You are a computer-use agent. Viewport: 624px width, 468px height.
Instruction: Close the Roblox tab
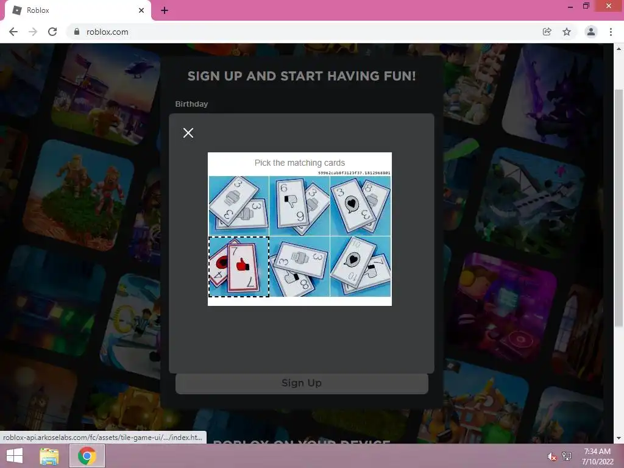point(141,10)
